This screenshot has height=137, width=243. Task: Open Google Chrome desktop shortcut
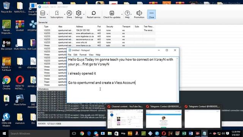click(6, 83)
